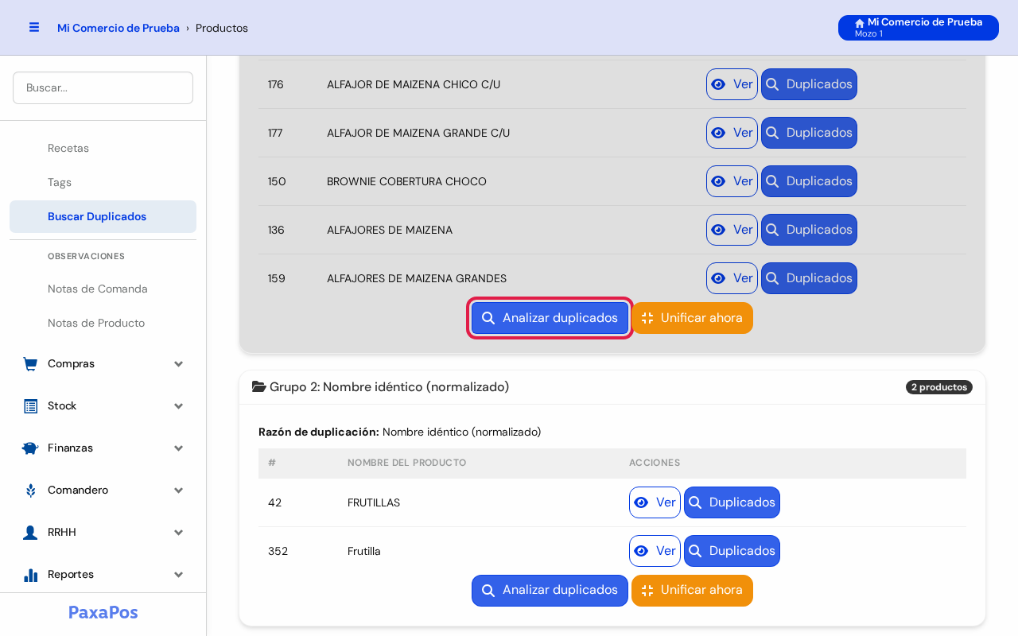Open the Compras shopping cart icon

point(30,364)
